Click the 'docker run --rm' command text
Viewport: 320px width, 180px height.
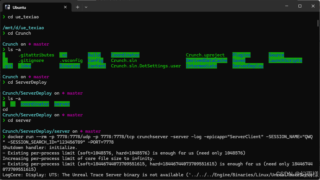[x=27, y=137]
